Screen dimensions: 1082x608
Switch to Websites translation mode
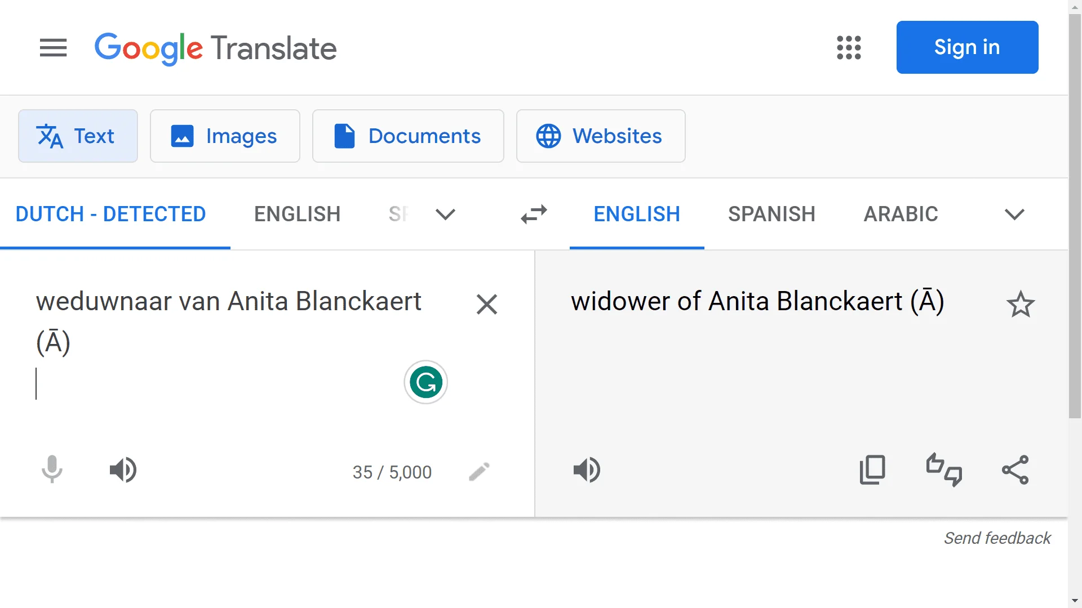click(x=601, y=136)
